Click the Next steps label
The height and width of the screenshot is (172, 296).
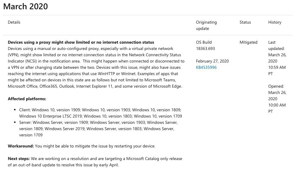pos(19,159)
